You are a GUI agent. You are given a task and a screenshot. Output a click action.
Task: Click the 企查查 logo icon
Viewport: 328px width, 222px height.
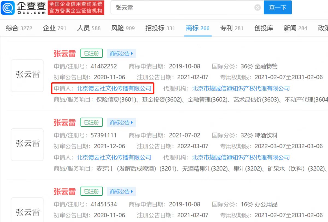[x=8, y=7]
